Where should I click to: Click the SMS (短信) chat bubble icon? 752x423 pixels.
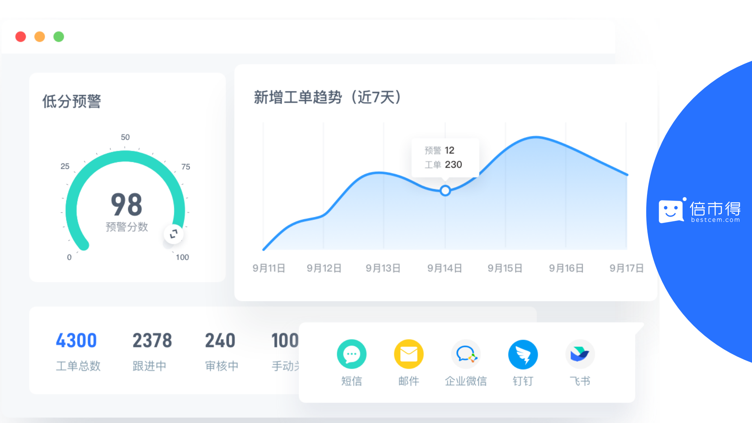351,354
